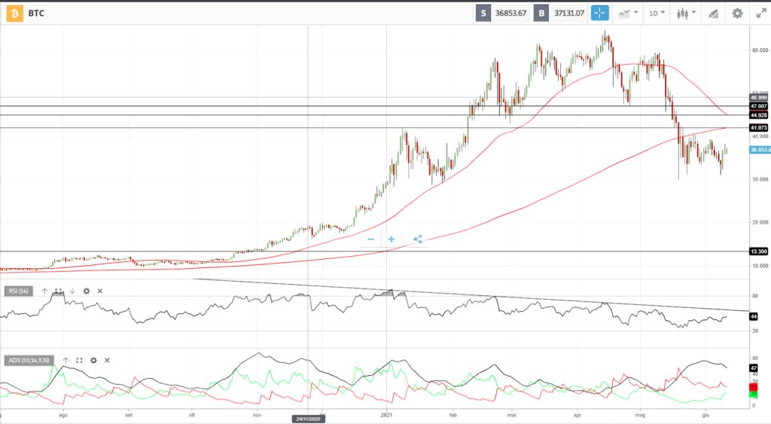Click the BTC symbol name

click(36, 14)
